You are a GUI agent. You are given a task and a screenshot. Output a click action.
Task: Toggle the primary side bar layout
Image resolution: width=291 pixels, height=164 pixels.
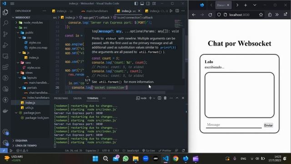[x=136, y=4]
